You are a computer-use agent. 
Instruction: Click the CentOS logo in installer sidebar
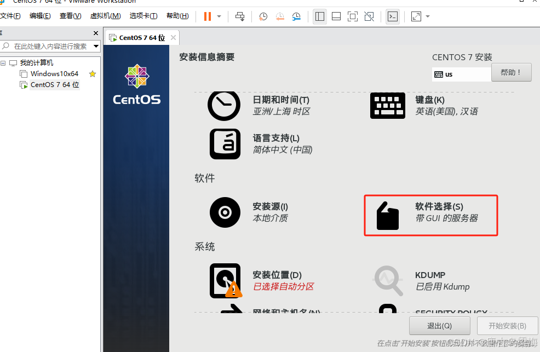(137, 85)
